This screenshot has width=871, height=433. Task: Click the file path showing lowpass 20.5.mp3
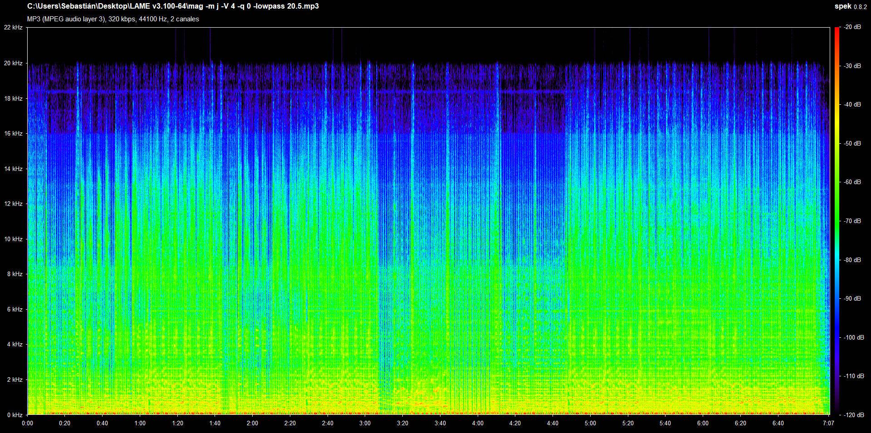172,6
